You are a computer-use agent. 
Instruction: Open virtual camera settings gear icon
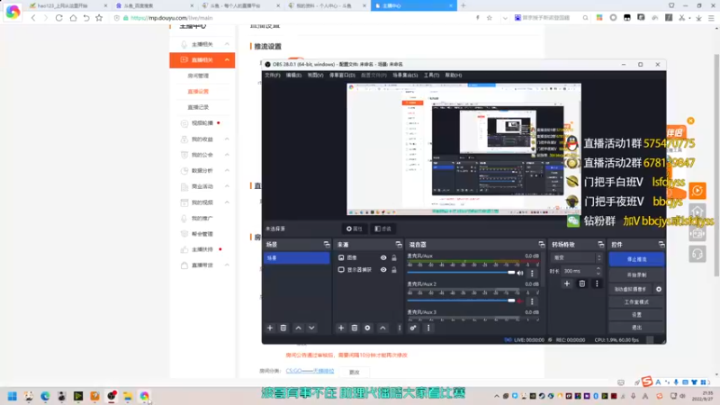click(x=659, y=289)
